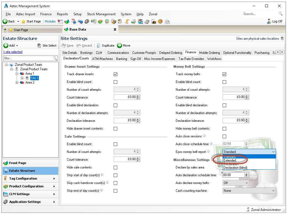289x214 pixels.
Task: Open the clipboard with truck module icon
Action: pyautogui.click(x=114, y=22)
